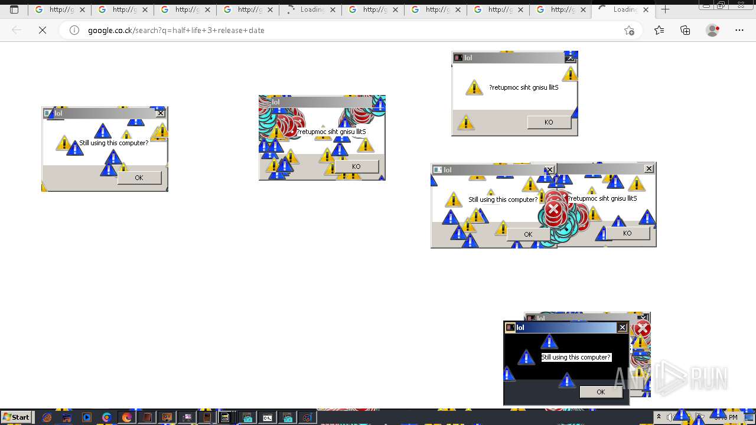756x425 pixels.
Task: Click the large red error icon in overlapping dialogs
Action: [x=553, y=208]
